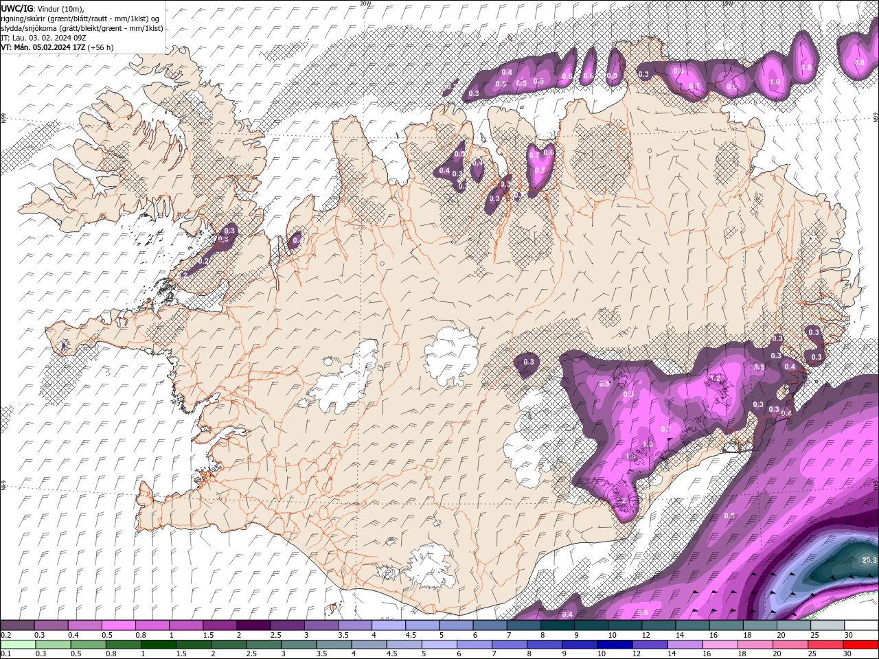Click the red 30 swatch in the bottom legend row
The height and width of the screenshot is (659, 879).
pos(860,645)
